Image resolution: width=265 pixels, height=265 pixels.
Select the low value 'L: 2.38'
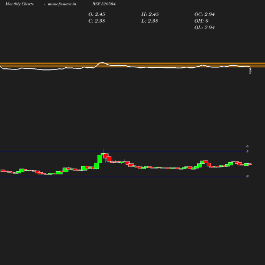pyautogui.click(x=149, y=21)
